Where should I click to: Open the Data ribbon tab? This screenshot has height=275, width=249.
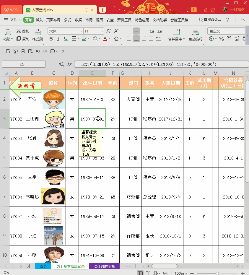(x=78, y=20)
